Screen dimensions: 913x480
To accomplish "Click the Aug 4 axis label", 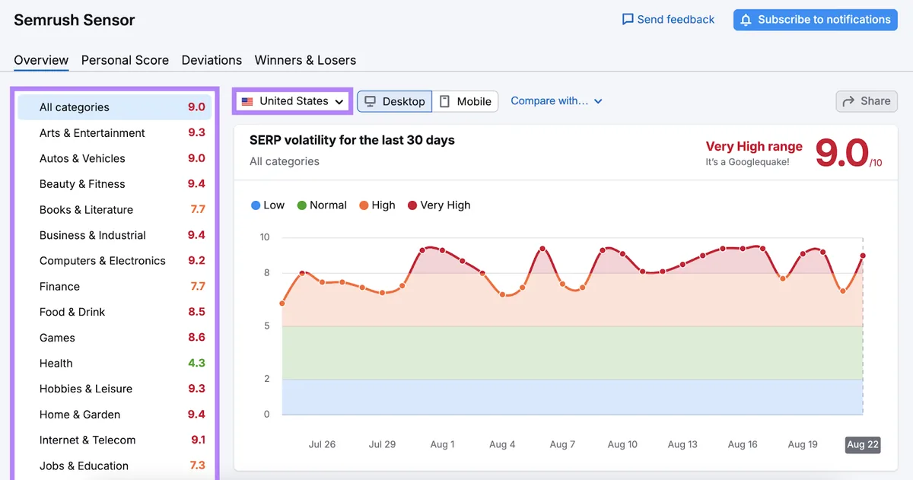I will pyautogui.click(x=502, y=444).
